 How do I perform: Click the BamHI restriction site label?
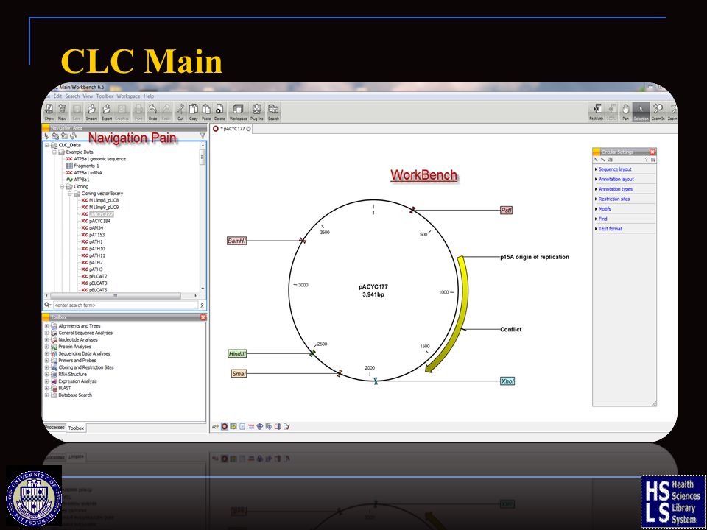coord(236,241)
